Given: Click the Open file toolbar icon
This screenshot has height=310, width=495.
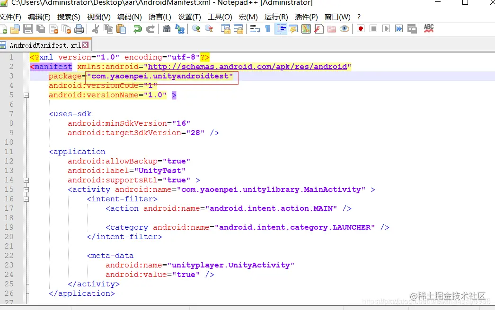Looking at the screenshot, I should coord(15,29).
